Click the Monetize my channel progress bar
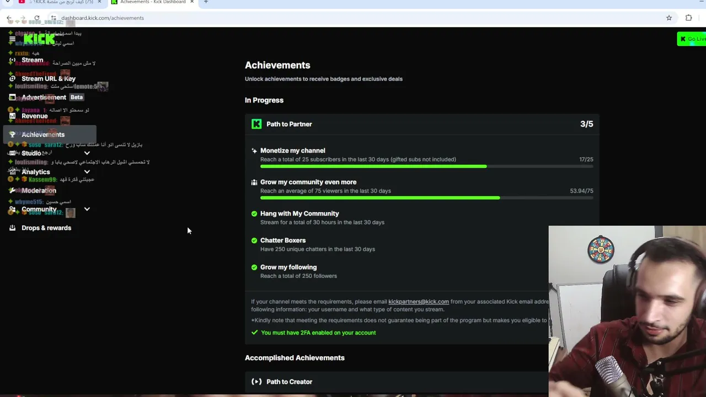 pyautogui.click(x=427, y=167)
